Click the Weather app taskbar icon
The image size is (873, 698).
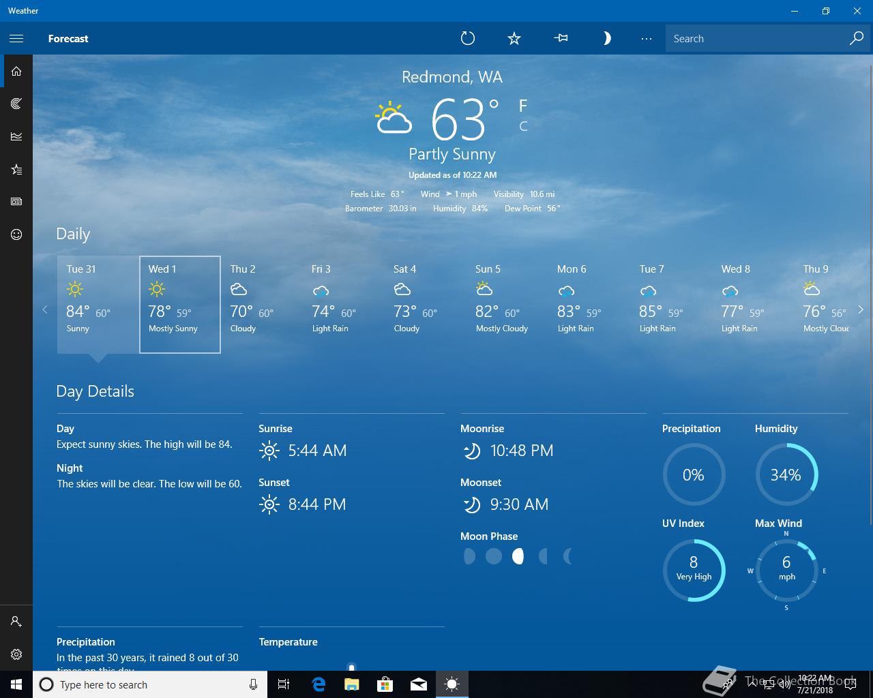(x=452, y=684)
